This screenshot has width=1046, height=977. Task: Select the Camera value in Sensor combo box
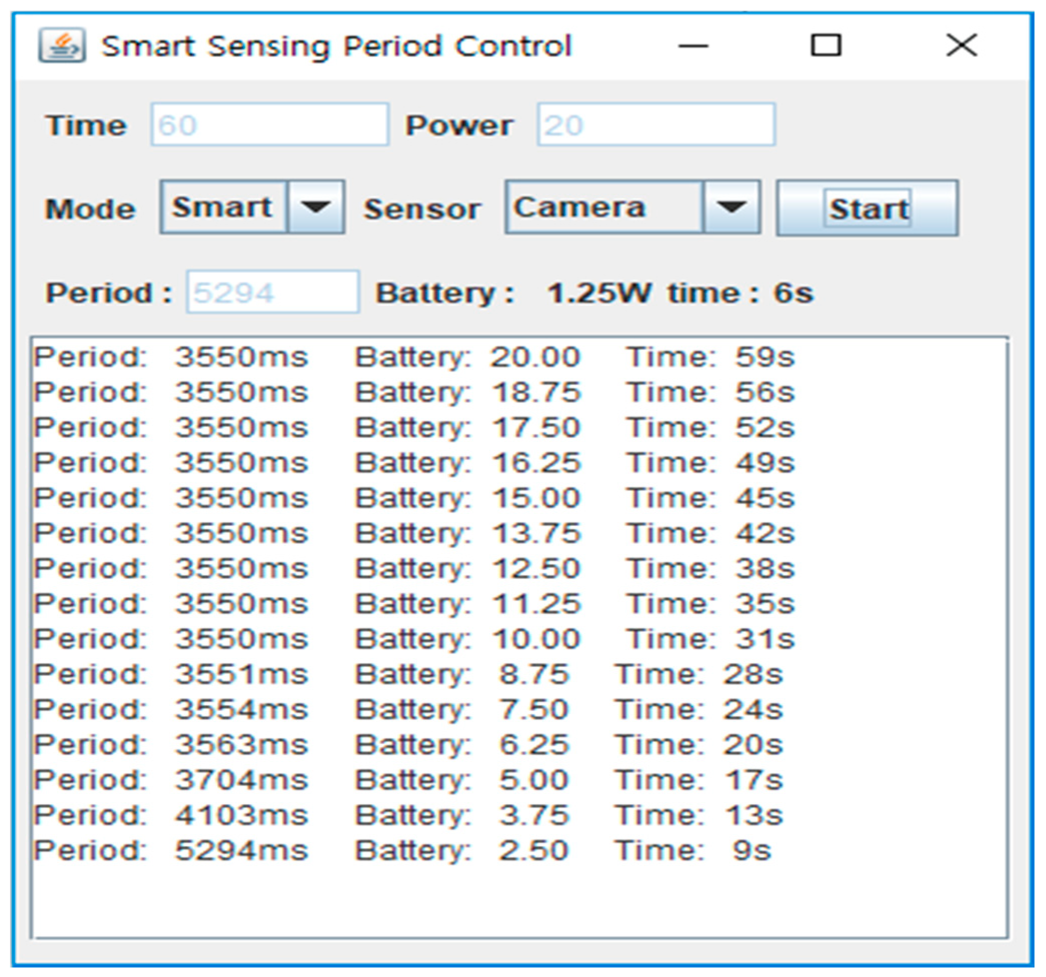(x=604, y=207)
